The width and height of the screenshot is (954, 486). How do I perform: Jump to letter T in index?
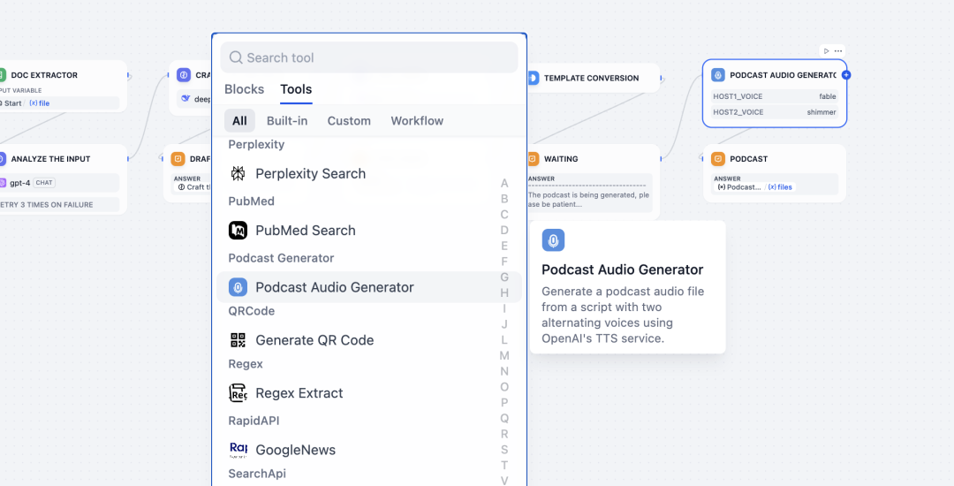pos(504,466)
